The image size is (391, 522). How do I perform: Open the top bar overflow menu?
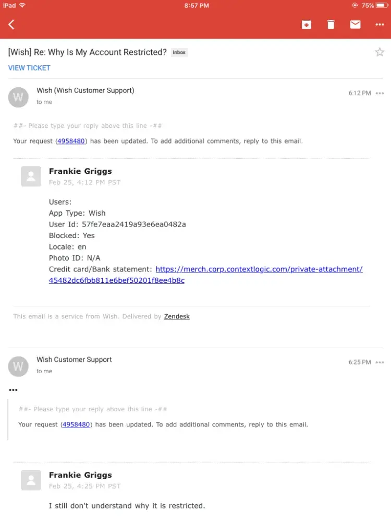click(x=380, y=25)
